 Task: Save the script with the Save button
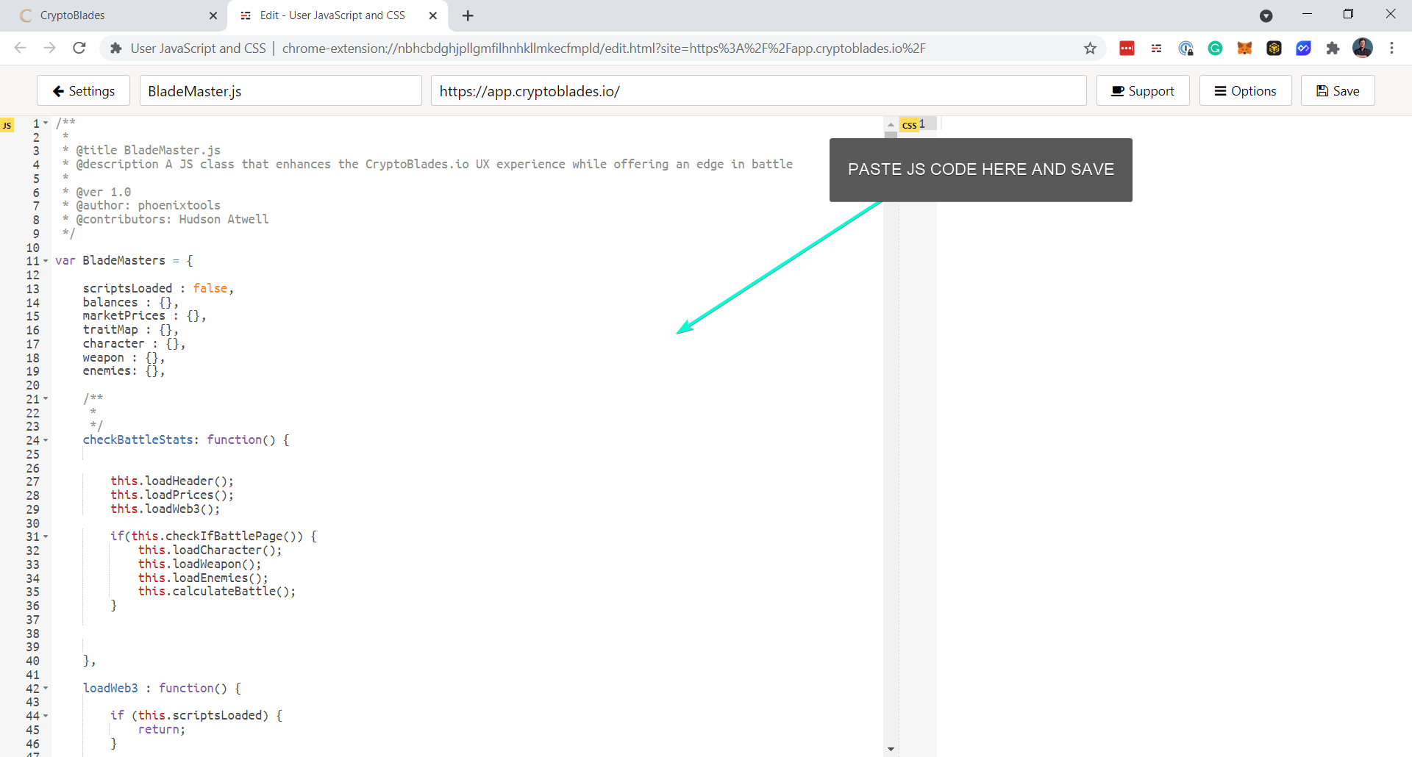pyautogui.click(x=1338, y=90)
